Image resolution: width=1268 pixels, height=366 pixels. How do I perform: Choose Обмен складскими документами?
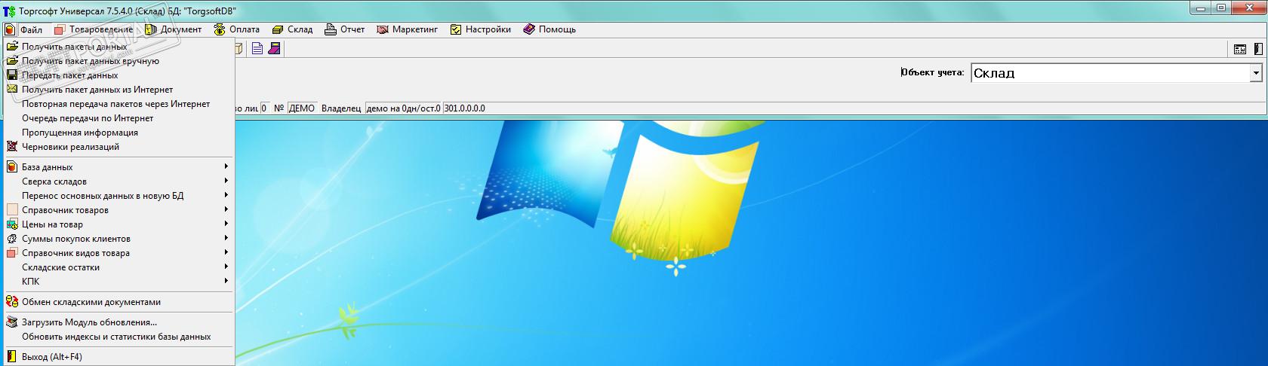coord(118,302)
